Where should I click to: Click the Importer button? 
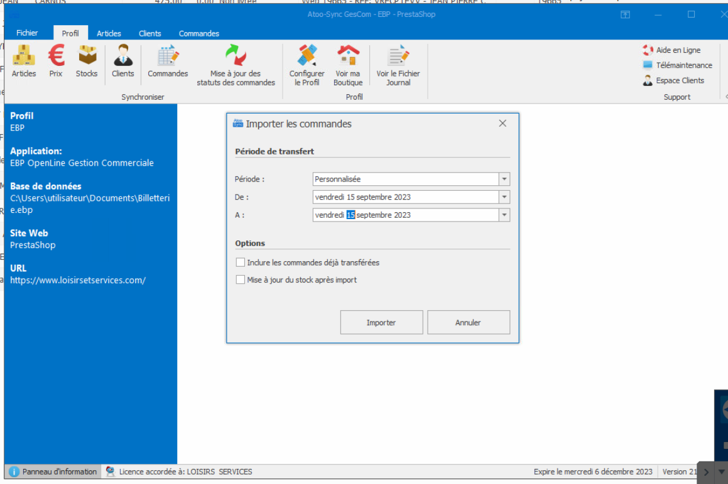(381, 323)
